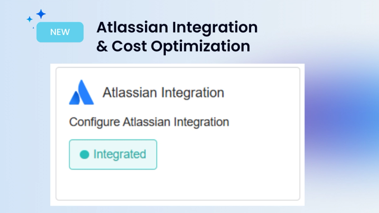Click the ampersand in the headline
This screenshot has height=213, width=379.
click(x=102, y=46)
